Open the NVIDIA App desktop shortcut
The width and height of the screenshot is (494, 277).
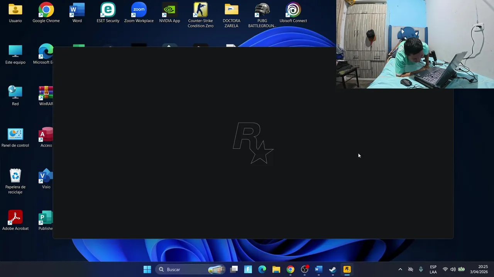[170, 13]
